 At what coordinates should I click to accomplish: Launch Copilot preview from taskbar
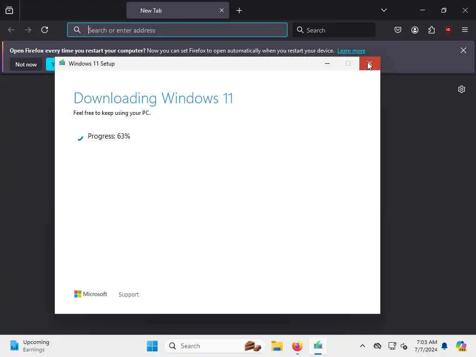point(461,346)
